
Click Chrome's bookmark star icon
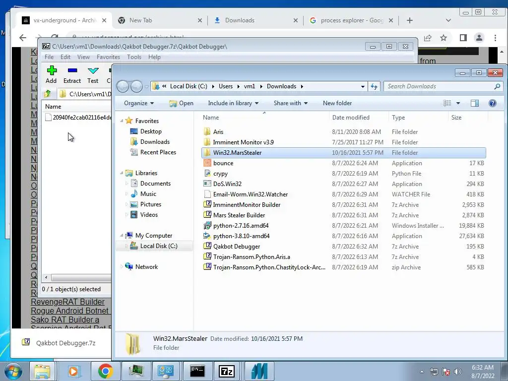click(x=444, y=38)
